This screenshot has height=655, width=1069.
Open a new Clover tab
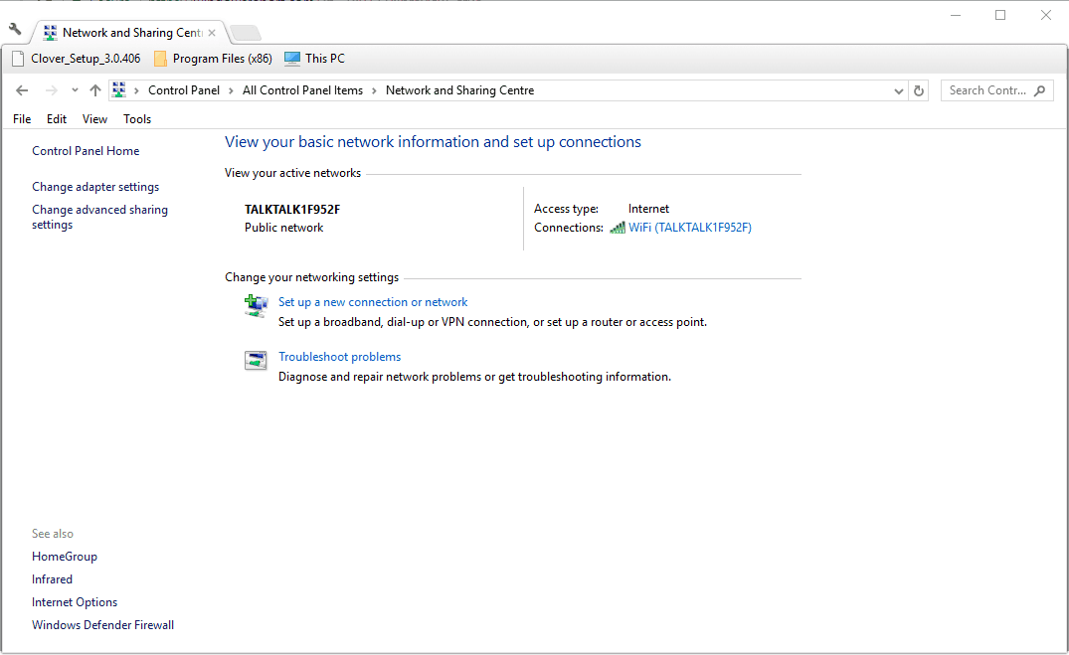(245, 33)
